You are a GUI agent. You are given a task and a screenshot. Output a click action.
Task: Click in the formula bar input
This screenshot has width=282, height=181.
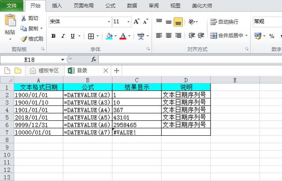(190, 60)
